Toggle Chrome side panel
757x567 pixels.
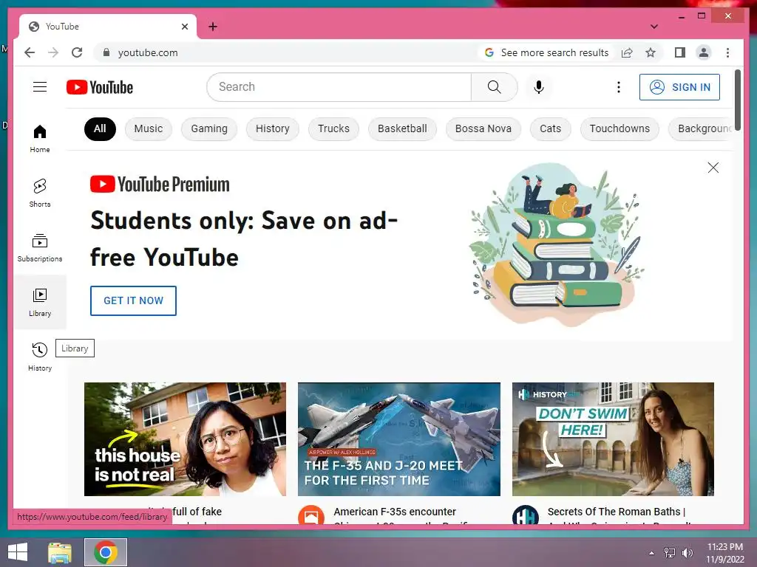[x=680, y=52]
